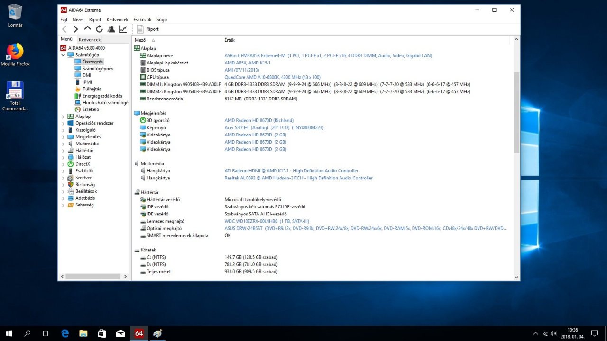The image size is (607, 341).
Task: Open the Eszközök menu
Action: [142, 19]
